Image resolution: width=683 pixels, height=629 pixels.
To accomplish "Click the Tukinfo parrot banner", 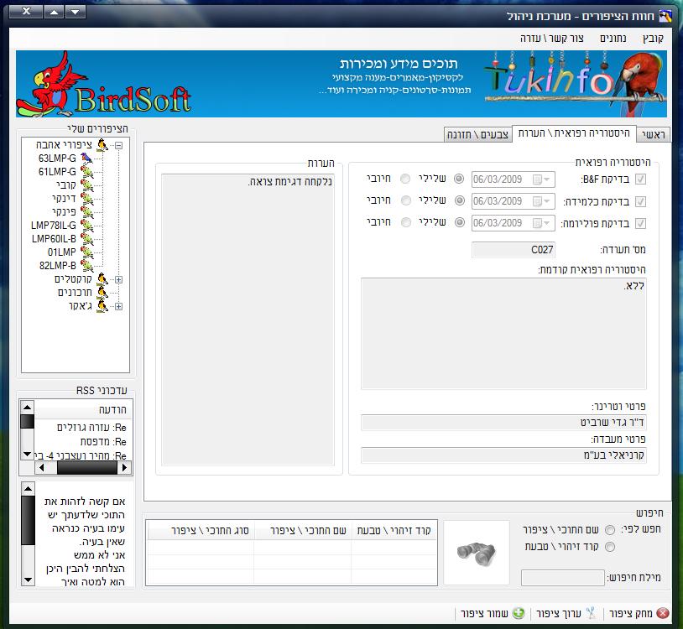I will click(x=576, y=83).
